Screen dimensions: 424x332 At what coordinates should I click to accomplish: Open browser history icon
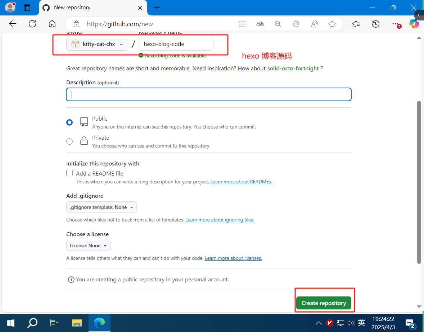point(376,24)
